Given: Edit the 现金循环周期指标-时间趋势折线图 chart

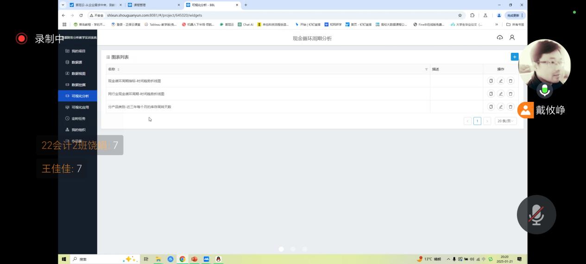Looking at the screenshot, I should [501, 81].
